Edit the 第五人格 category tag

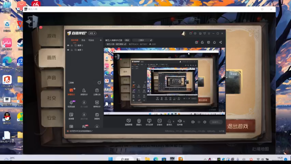click(x=116, y=44)
